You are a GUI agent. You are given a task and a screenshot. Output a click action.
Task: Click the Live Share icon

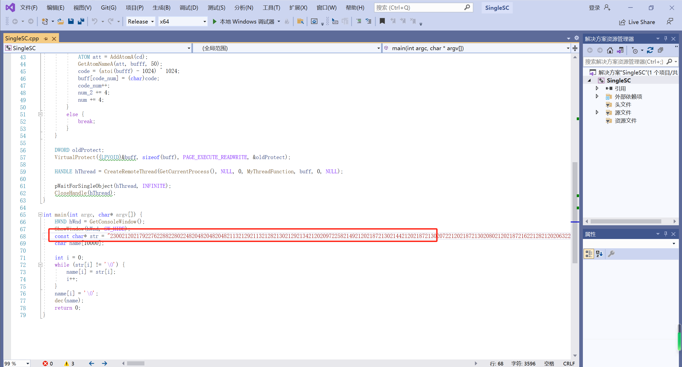pos(622,22)
